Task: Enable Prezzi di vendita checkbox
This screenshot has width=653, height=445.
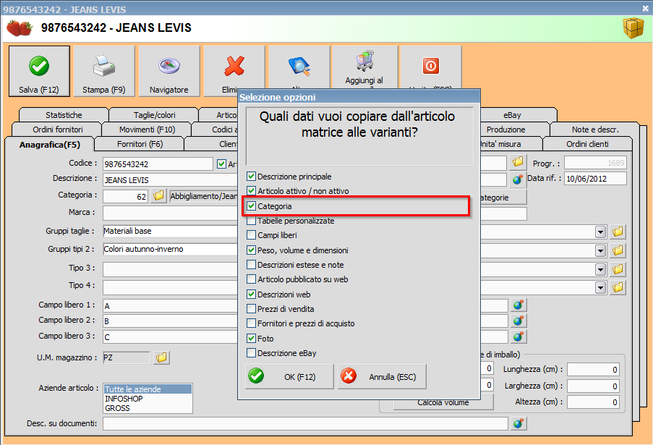Action: tap(251, 309)
